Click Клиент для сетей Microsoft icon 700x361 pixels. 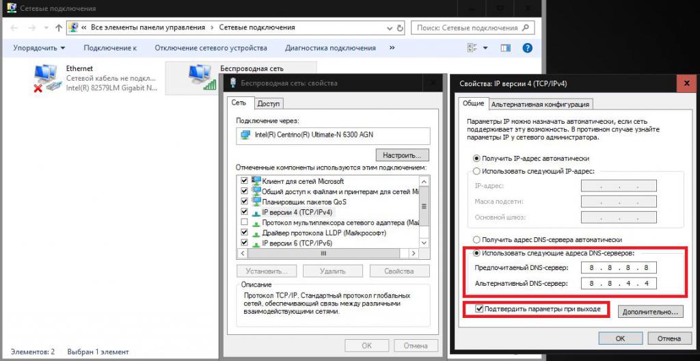click(256, 181)
